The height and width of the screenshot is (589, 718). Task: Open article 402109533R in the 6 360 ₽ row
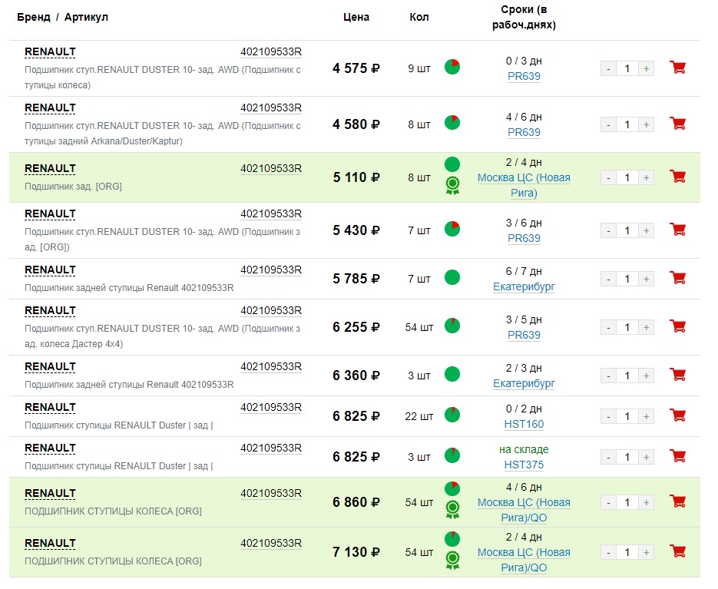[x=271, y=367]
